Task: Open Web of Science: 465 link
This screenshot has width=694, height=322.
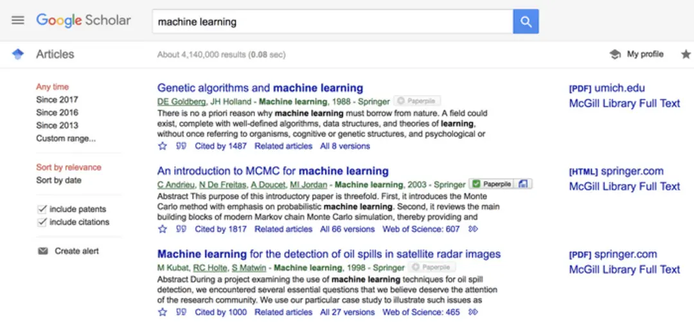Action: click(422, 312)
